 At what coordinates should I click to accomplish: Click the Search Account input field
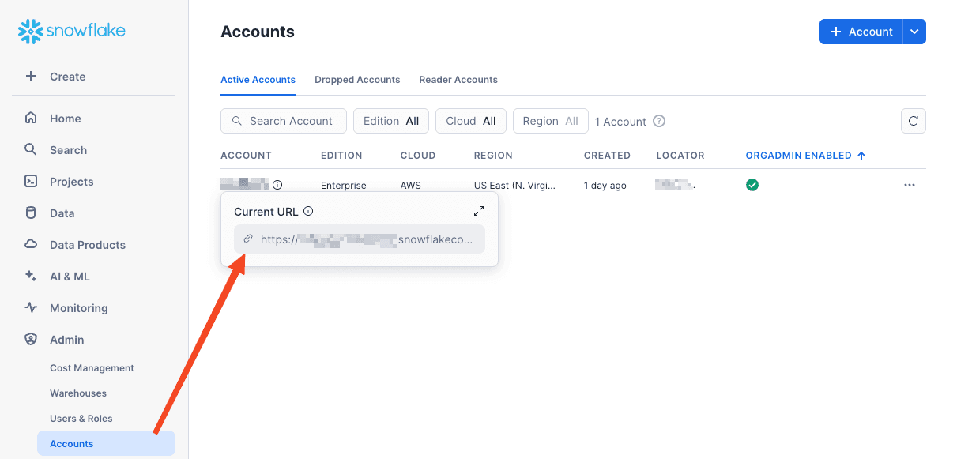[x=284, y=121]
